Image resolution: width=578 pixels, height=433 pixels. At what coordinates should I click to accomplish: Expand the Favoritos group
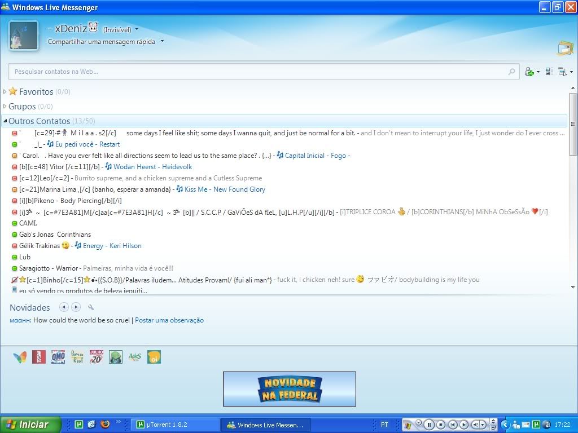coord(6,91)
